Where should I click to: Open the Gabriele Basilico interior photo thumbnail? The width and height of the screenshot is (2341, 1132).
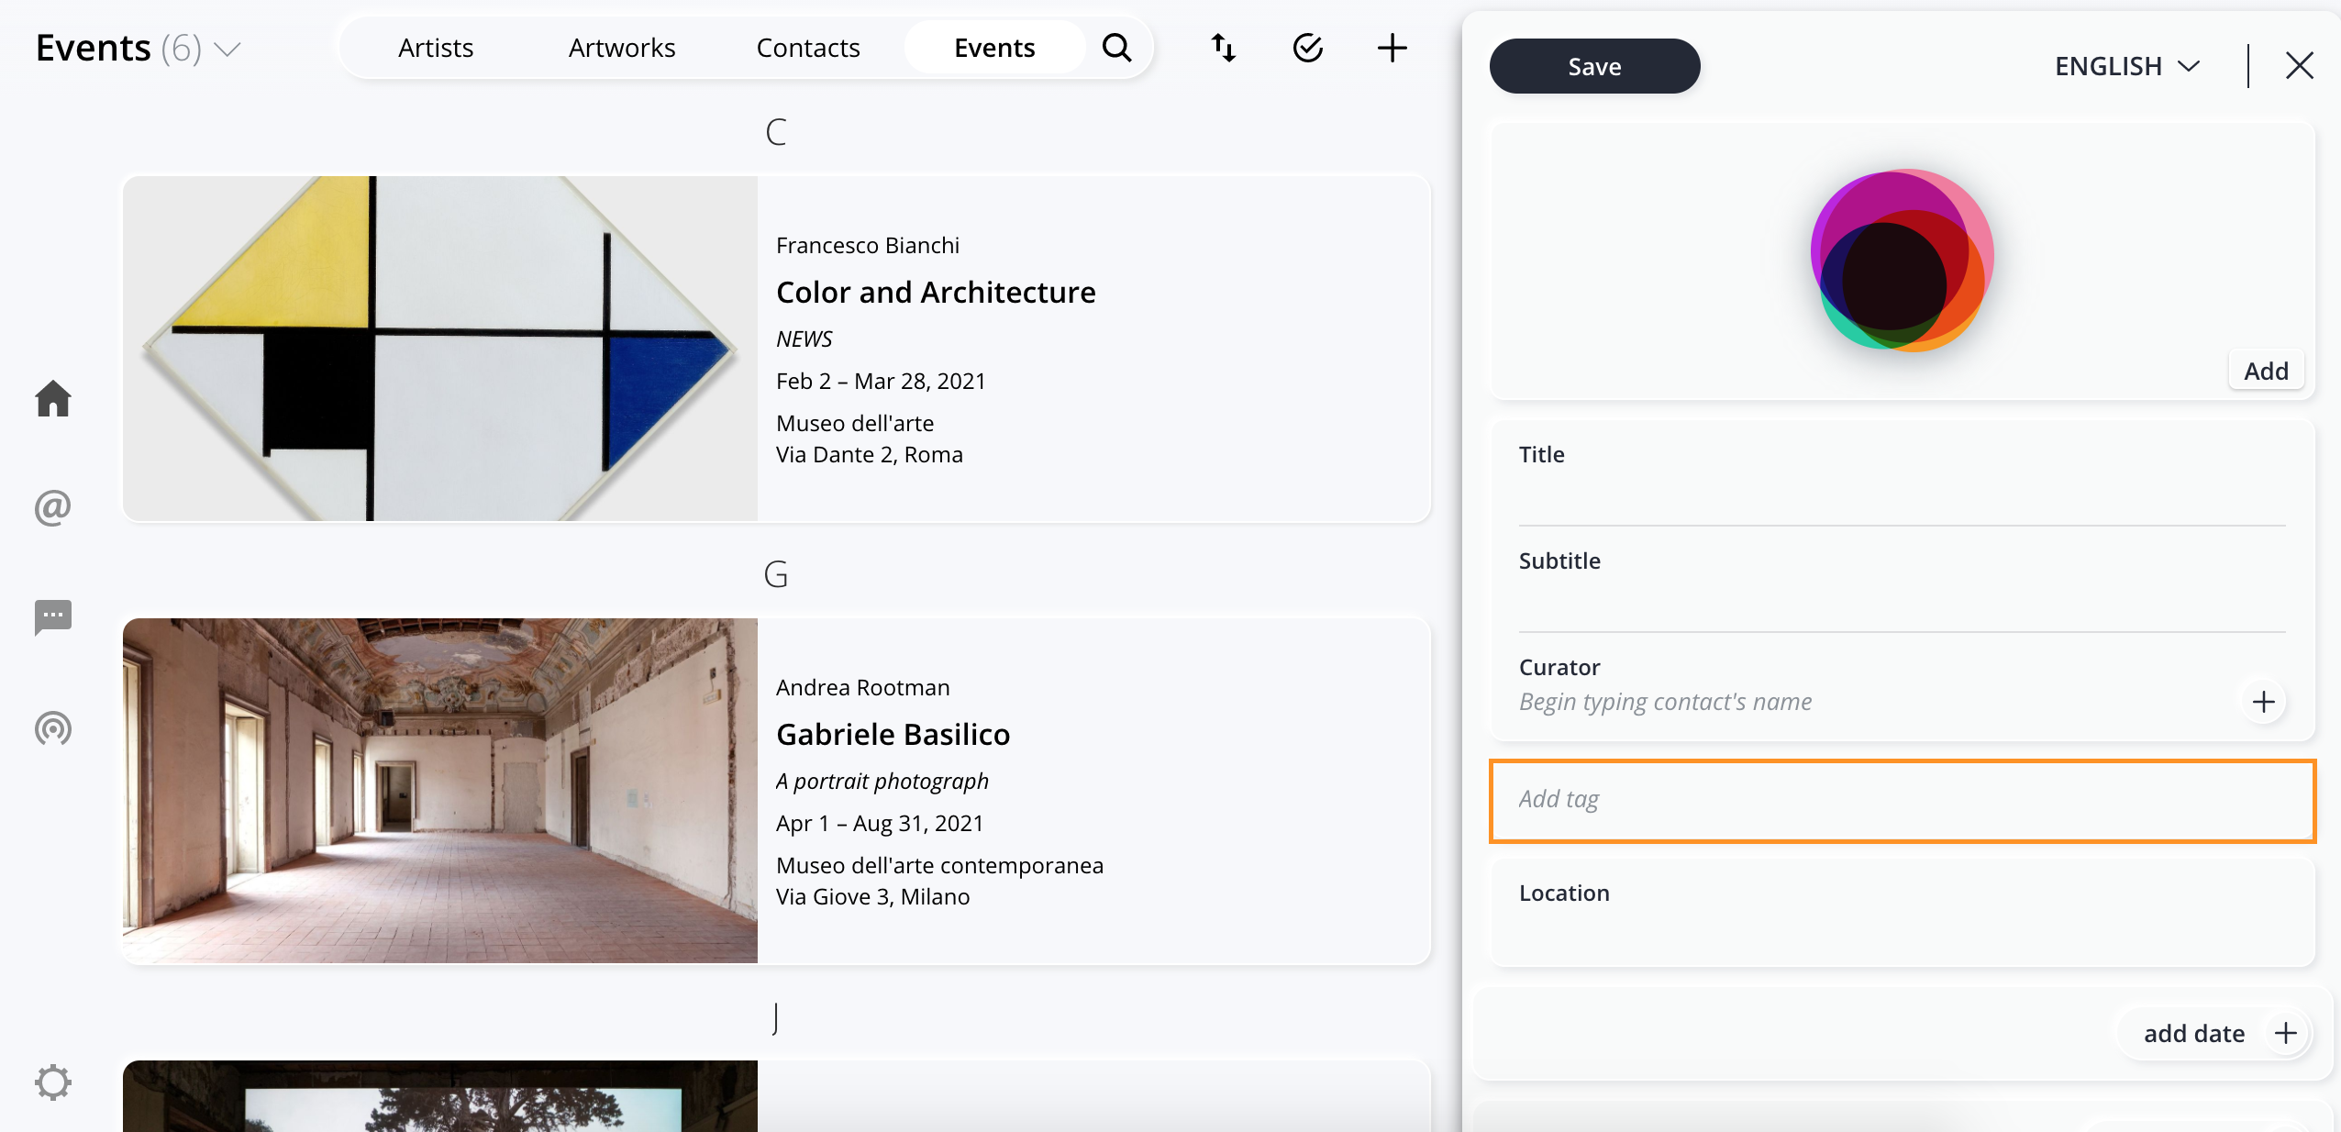tap(440, 791)
